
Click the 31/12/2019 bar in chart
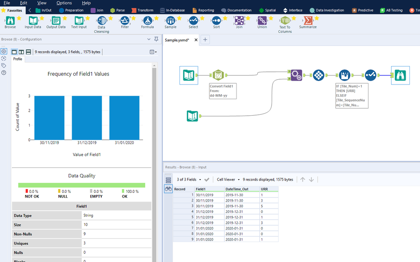(87, 117)
